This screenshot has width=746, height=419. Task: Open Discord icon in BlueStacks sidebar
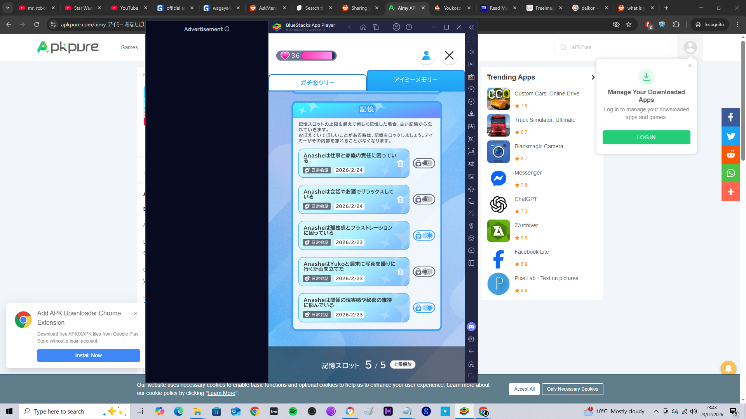pyautogui.click(x=471, y=327)
